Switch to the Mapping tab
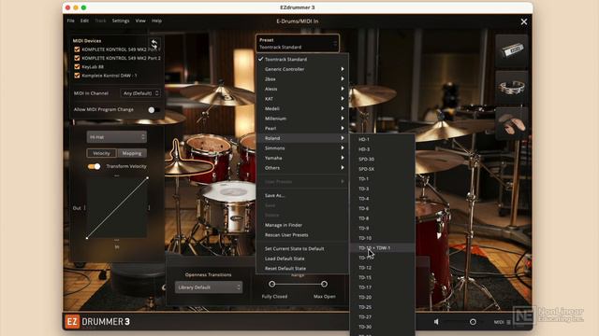Image resolution: width=599 pixels, height=336 pixels. [x=132, y=153]
